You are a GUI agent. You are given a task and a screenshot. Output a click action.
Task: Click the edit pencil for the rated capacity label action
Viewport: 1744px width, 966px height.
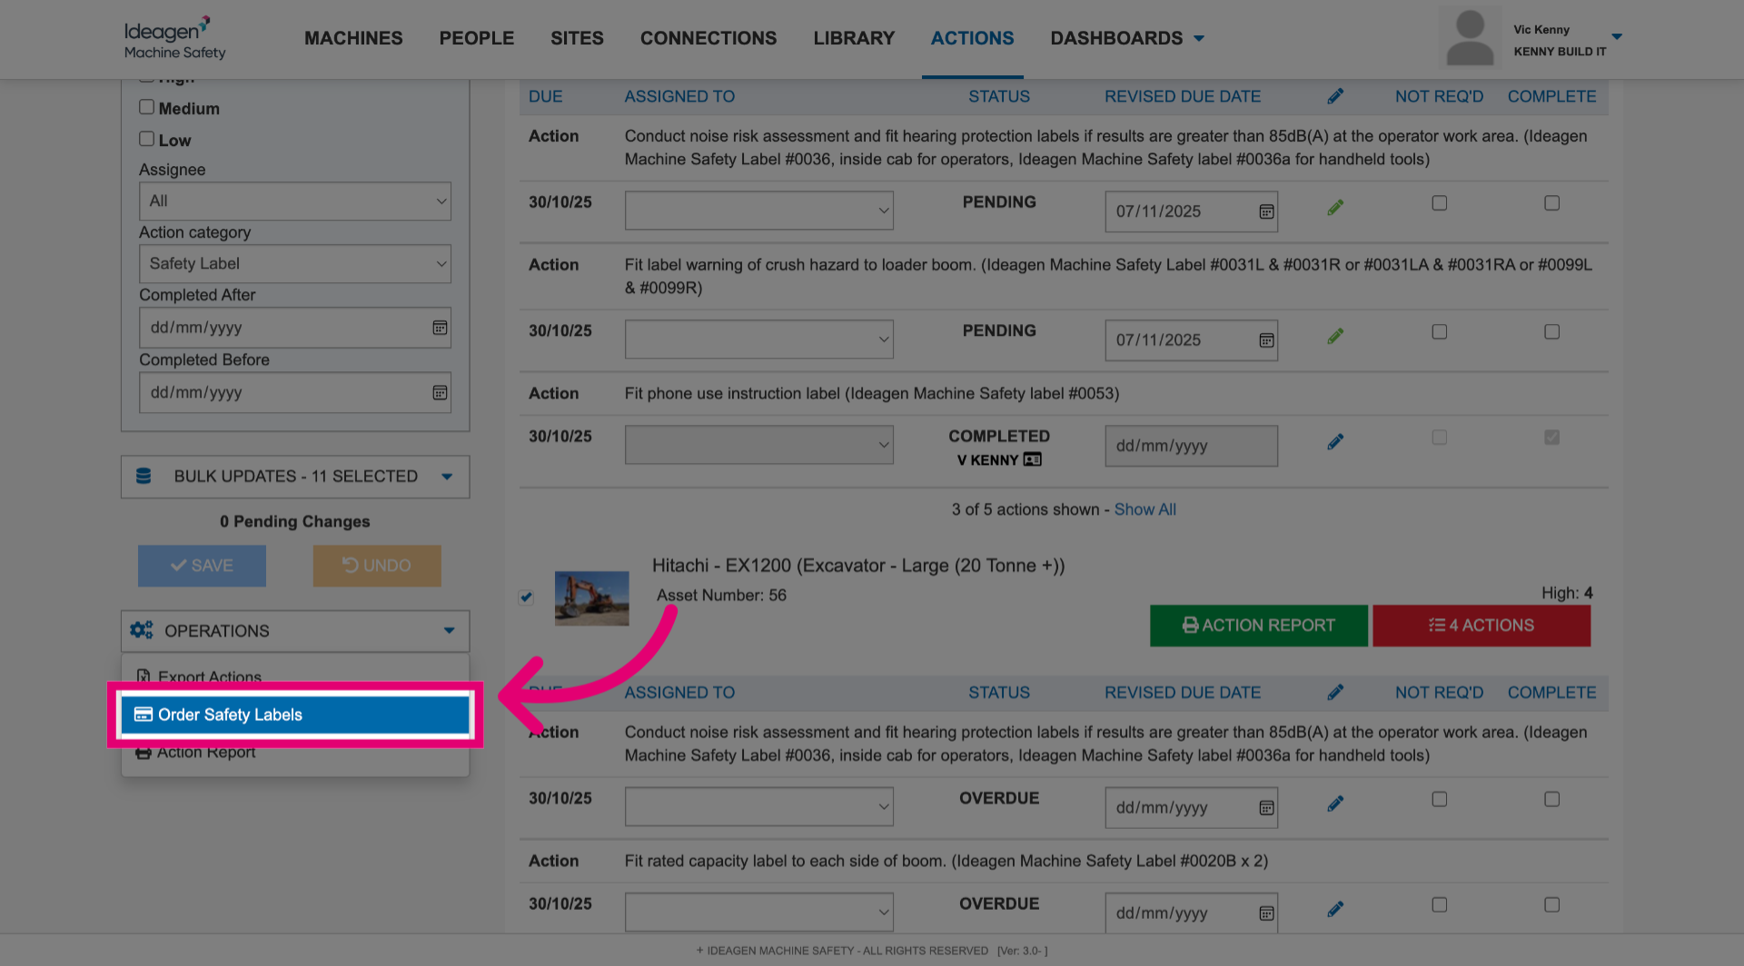tap(1334, 910)
